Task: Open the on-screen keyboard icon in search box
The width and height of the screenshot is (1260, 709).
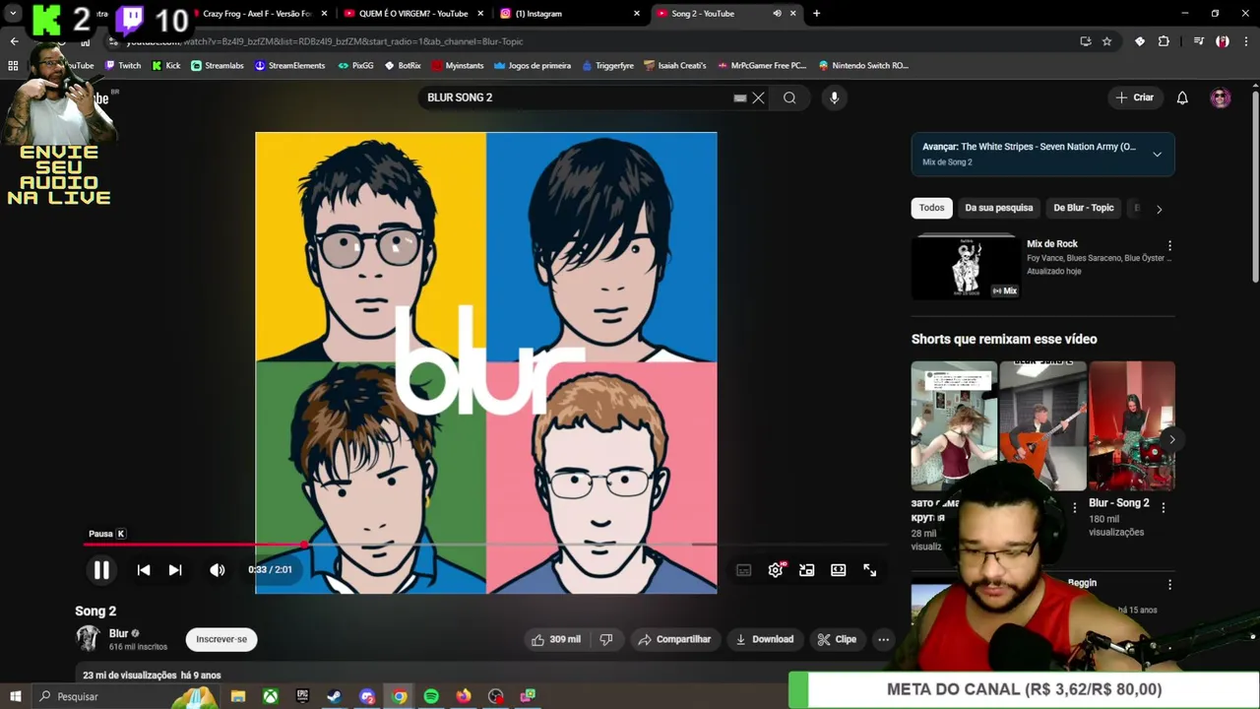Action: pos(740,97)
